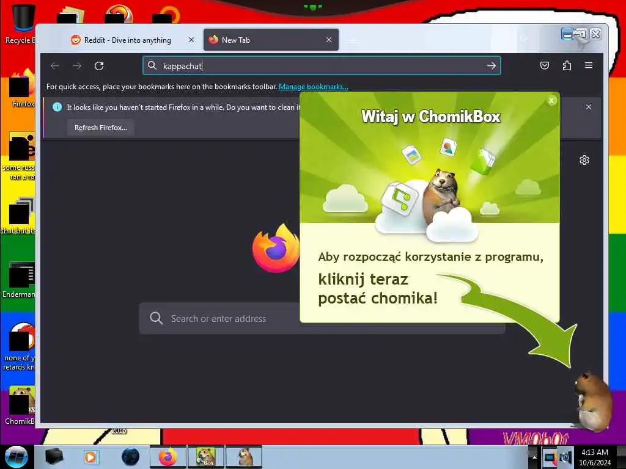Close the ChomikBox welcome popup
626x469 pixels.
551,101
